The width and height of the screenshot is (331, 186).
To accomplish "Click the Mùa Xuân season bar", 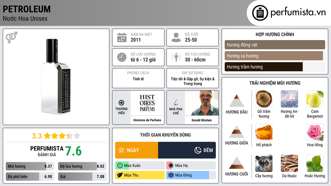I will pos(140,166).
